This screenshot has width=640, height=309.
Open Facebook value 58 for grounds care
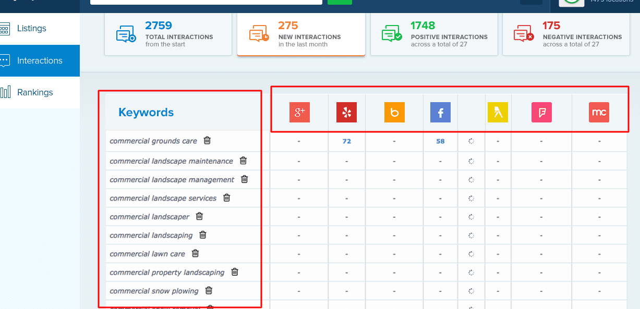click(440, 141)
